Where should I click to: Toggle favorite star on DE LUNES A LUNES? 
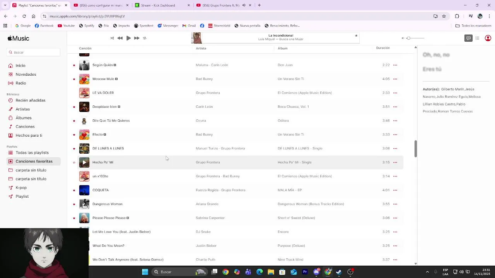point(74,149)
